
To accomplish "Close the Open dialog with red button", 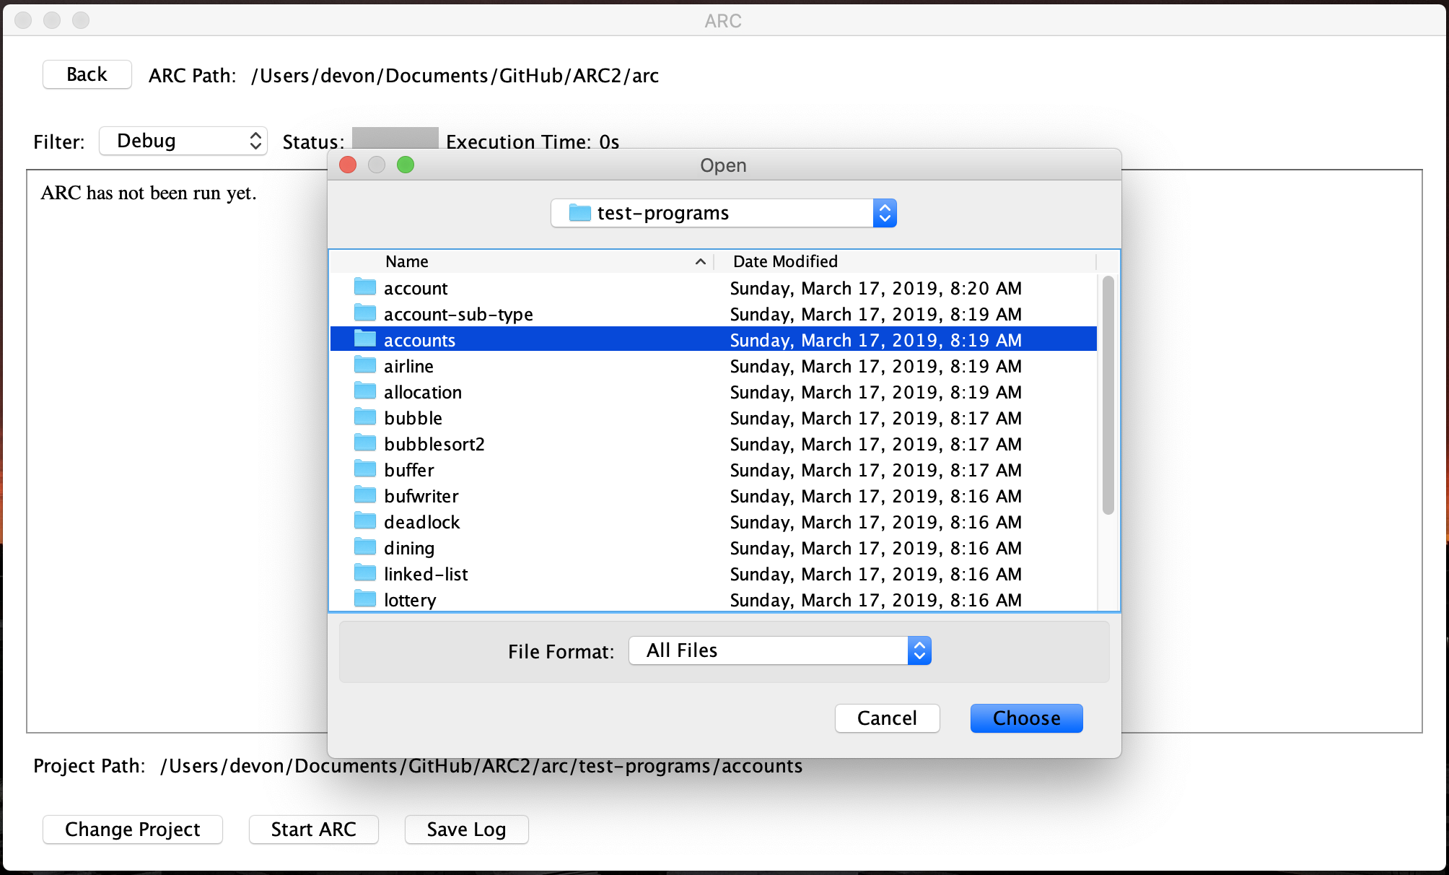I will (348, 165).
